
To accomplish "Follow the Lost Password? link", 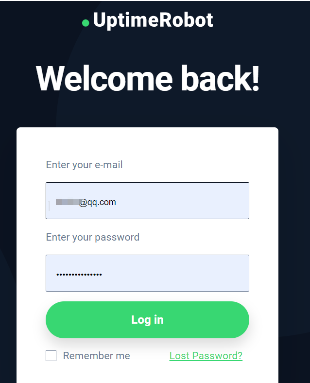I will tap(206, 356).
